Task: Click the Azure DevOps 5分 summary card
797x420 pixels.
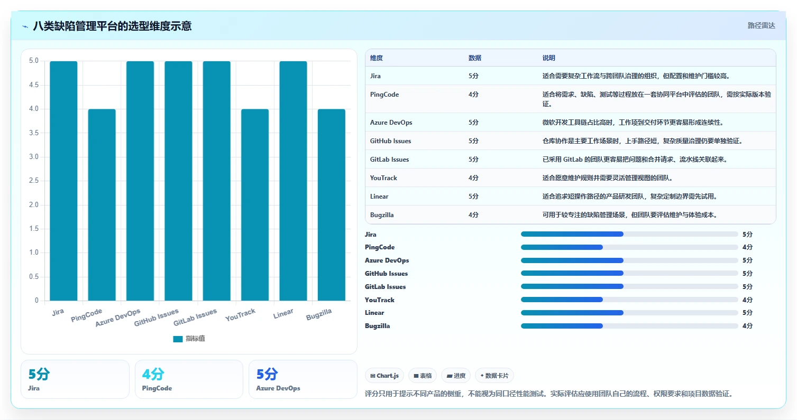Action: point(303,379)
